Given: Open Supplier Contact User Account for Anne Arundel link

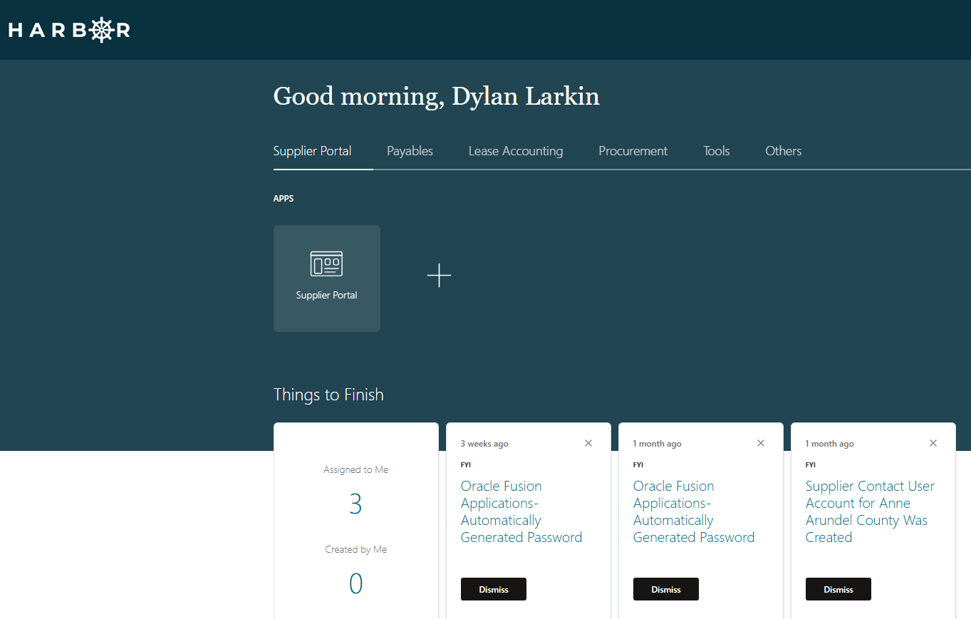Looking at the screenshot, I should point(870,511).
